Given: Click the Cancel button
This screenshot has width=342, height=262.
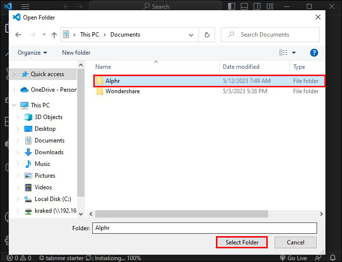Looking at the screenshot, I should click(x=295, y=242).
